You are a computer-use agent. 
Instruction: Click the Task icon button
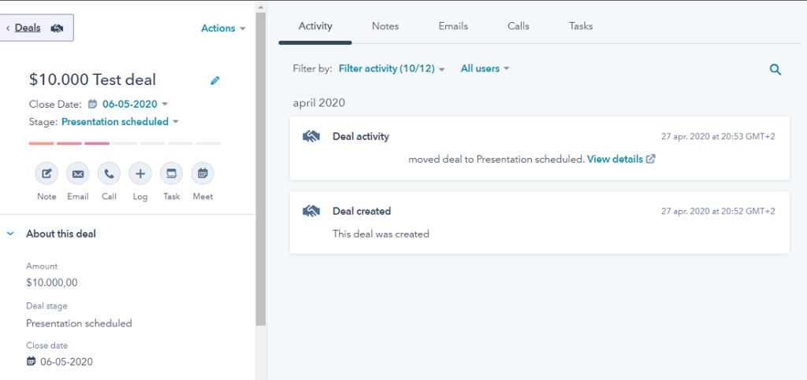point(171,174)
